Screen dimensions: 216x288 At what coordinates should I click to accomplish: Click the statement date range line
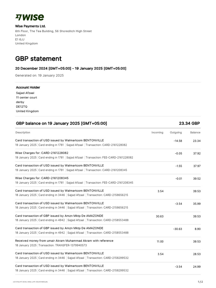[x=71, y=69]
